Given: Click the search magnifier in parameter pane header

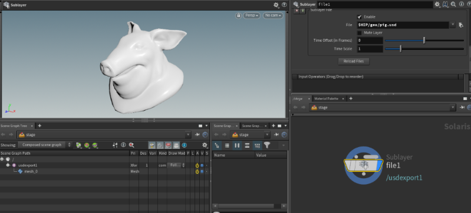Looking at the screenshot, I should [453, 4].
